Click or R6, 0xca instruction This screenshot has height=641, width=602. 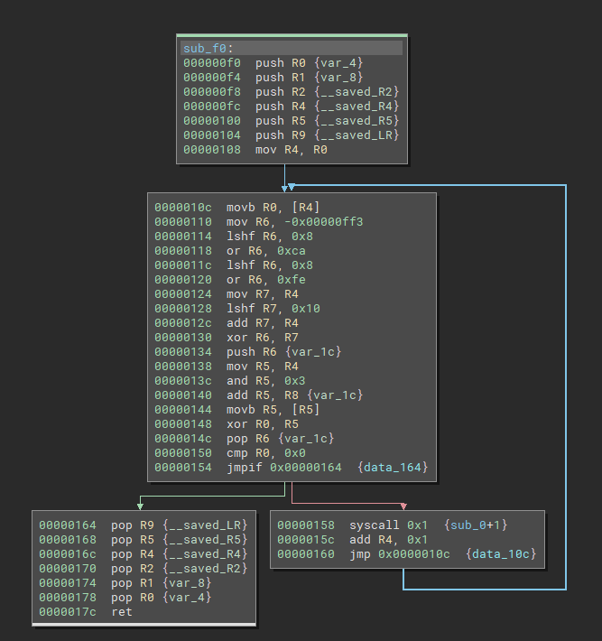(229, 251)
